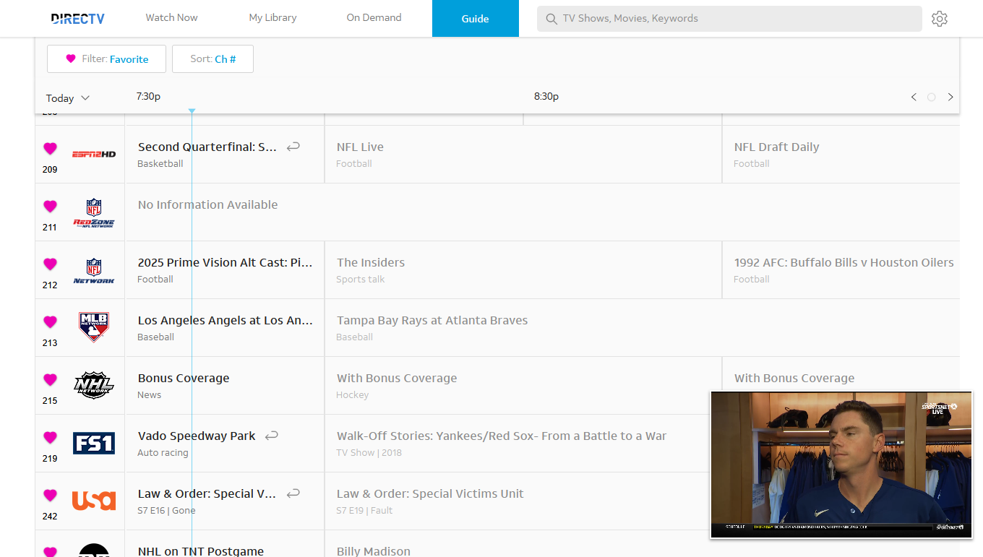The height and width of the screenshot is (557, 983).
Task: Switch to the Watch Now tab
Action: point(171,18)
